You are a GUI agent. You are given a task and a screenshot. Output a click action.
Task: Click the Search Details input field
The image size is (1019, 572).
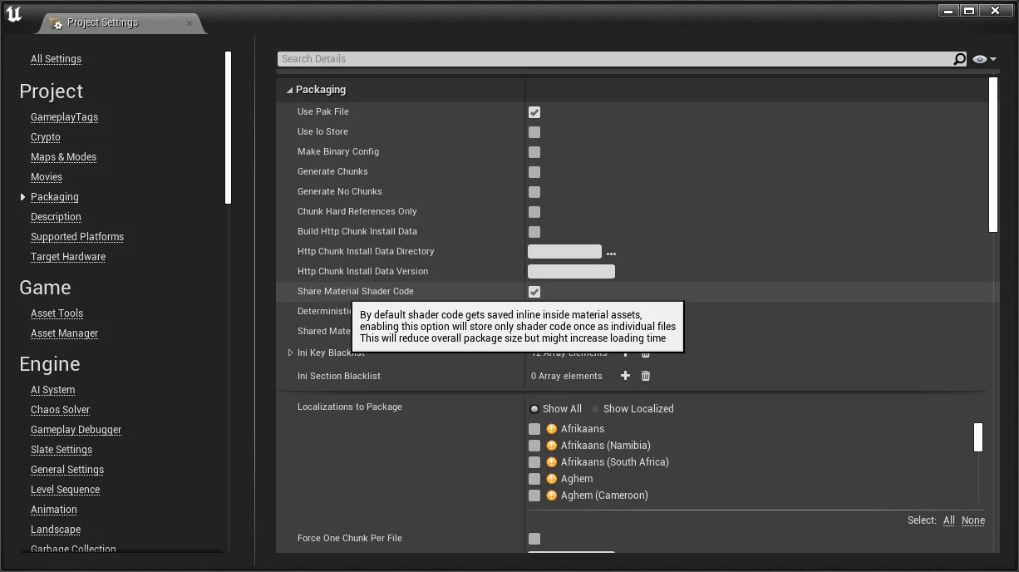[615, 59]
